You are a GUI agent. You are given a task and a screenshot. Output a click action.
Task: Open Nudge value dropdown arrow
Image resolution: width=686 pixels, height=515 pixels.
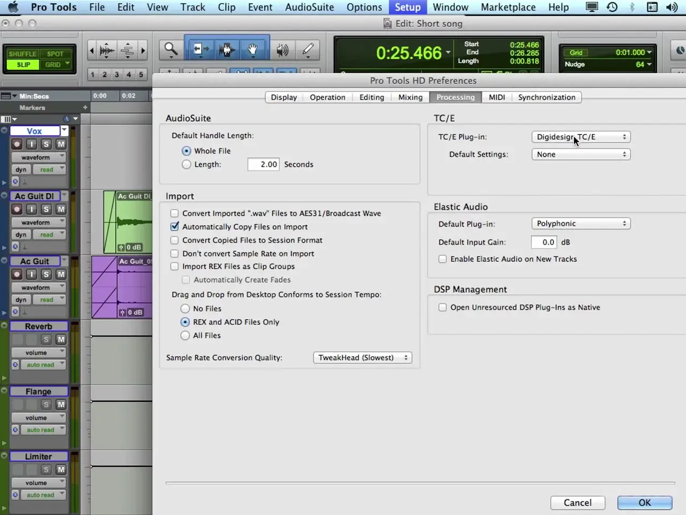pyautogui.click(x=650, y=64)
